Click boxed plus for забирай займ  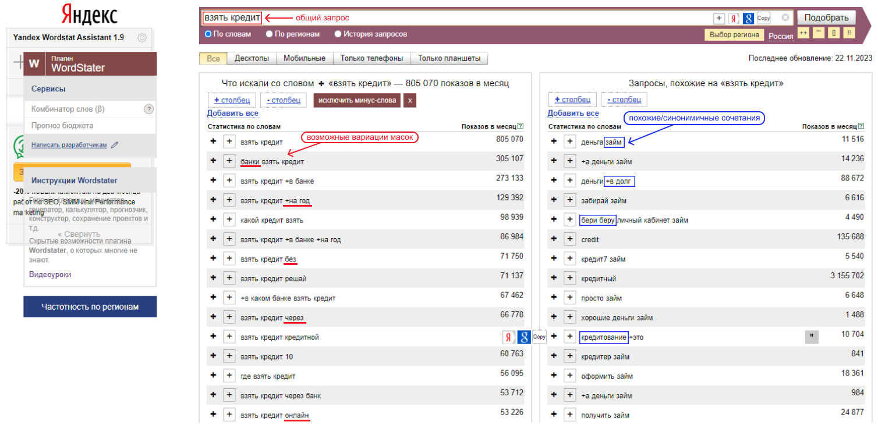570,200
